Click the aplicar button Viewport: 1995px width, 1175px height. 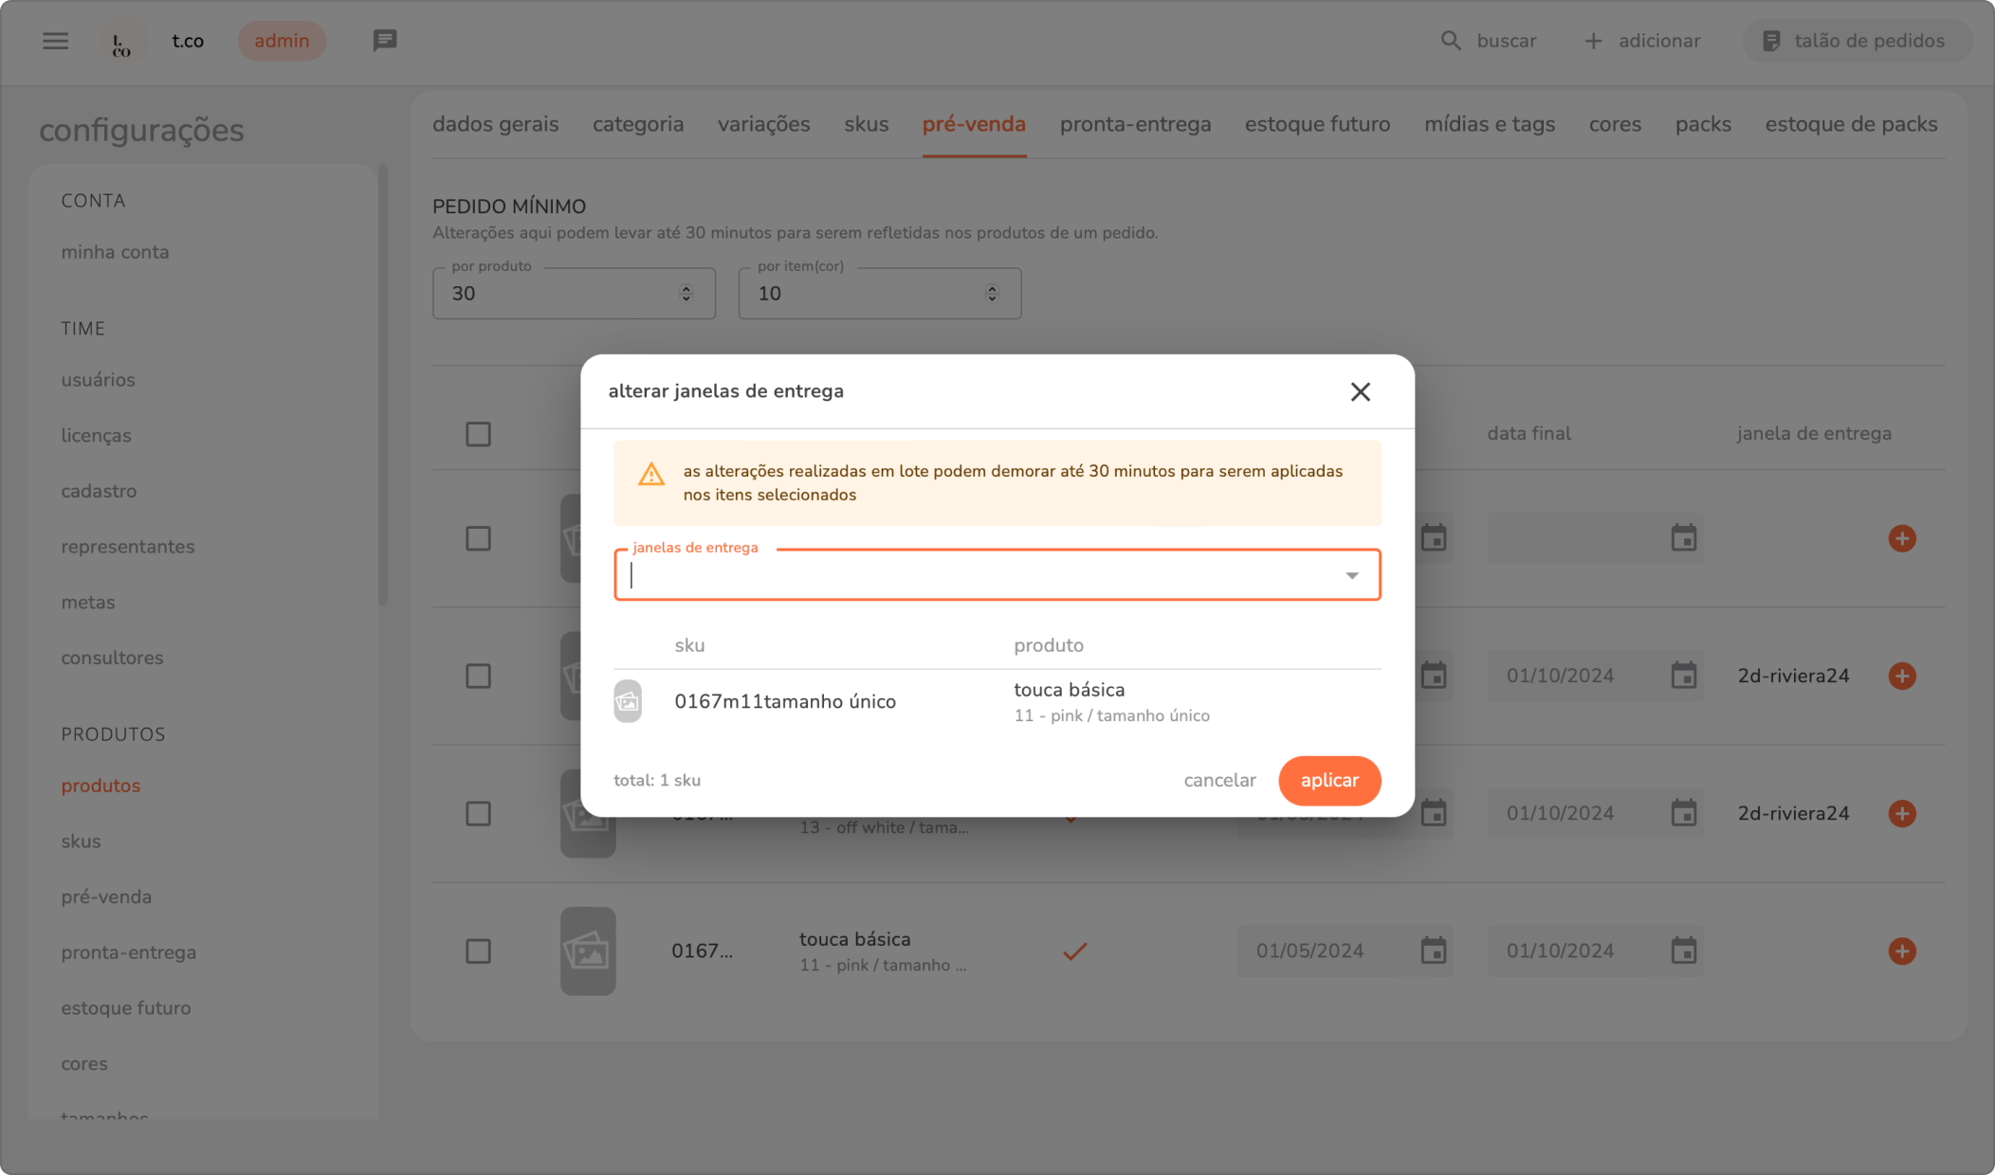click(1328, 780)
